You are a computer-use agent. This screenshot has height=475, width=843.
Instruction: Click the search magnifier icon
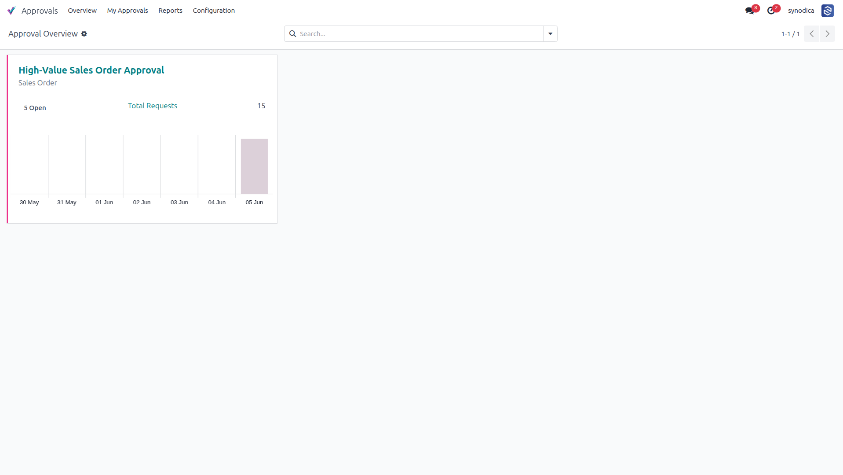(x=293, y=34)
